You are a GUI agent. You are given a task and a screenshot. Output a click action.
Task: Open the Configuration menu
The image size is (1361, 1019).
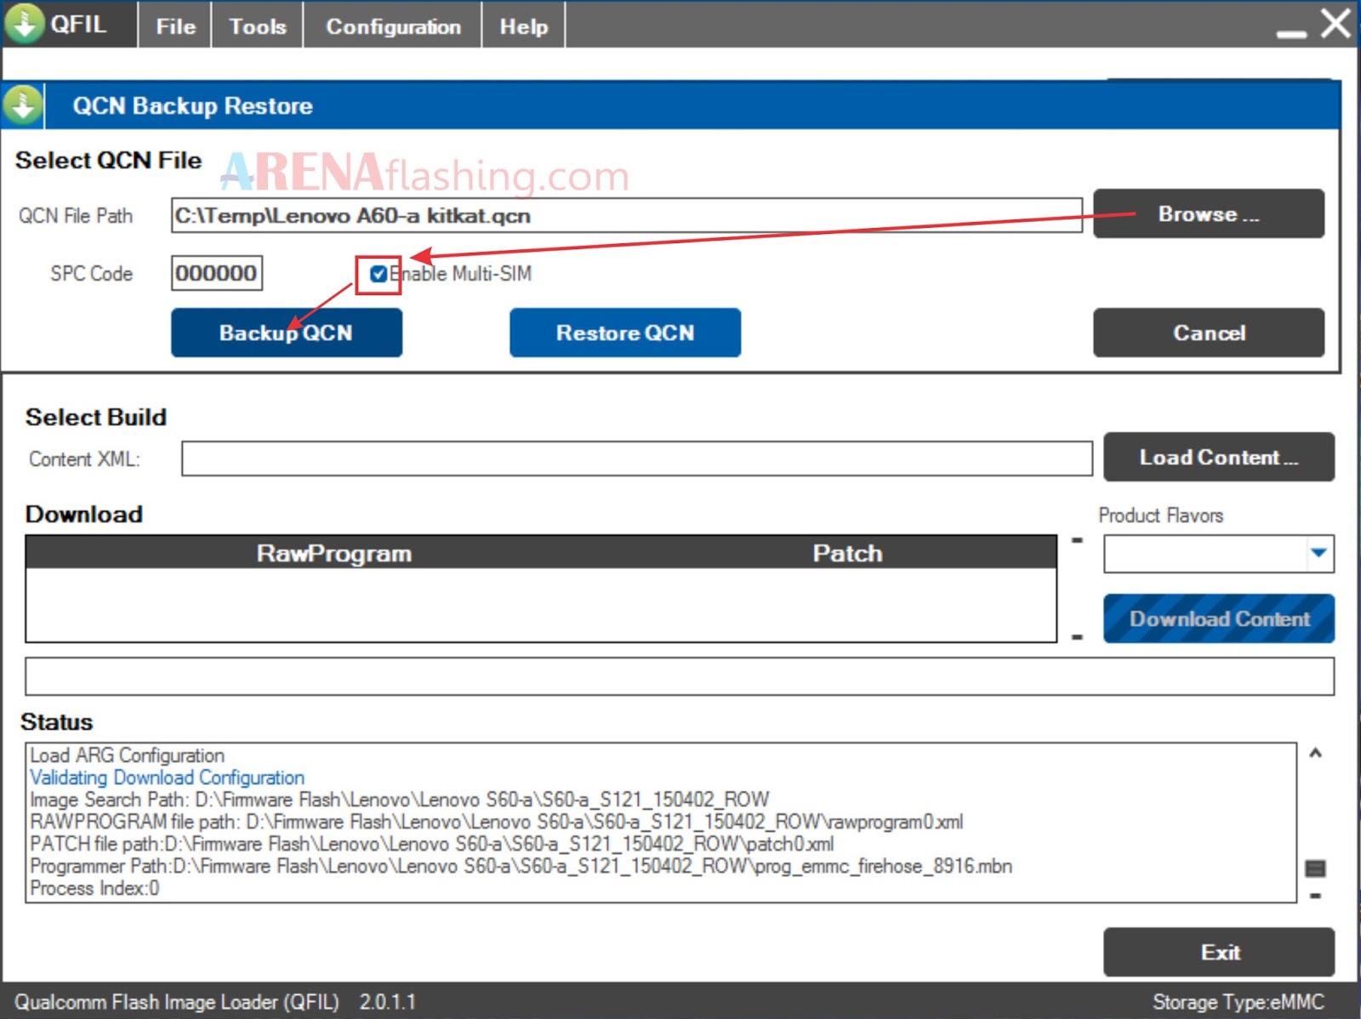coord(391,25)
